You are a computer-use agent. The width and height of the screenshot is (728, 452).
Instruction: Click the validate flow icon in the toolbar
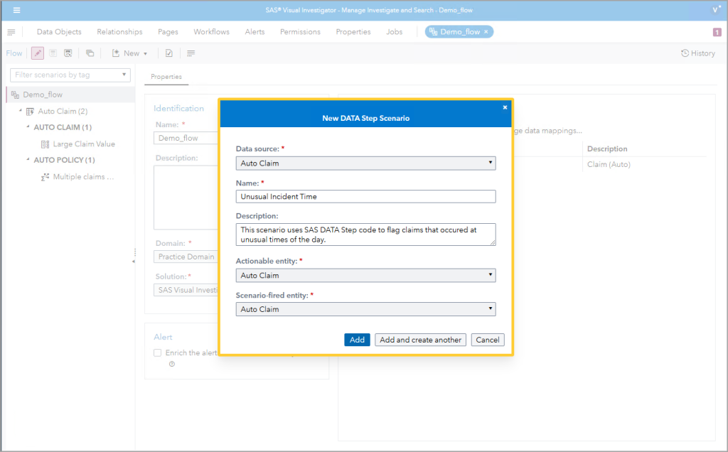point(168,53)
